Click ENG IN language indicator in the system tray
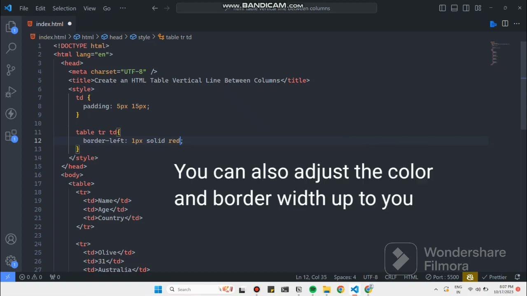This screenshot has height=296, width=527. (458, 289)
